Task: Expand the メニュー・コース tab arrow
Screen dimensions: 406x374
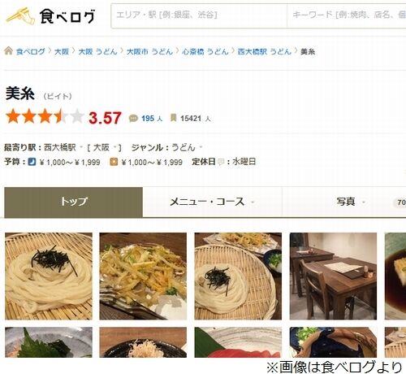Action: 253,202
